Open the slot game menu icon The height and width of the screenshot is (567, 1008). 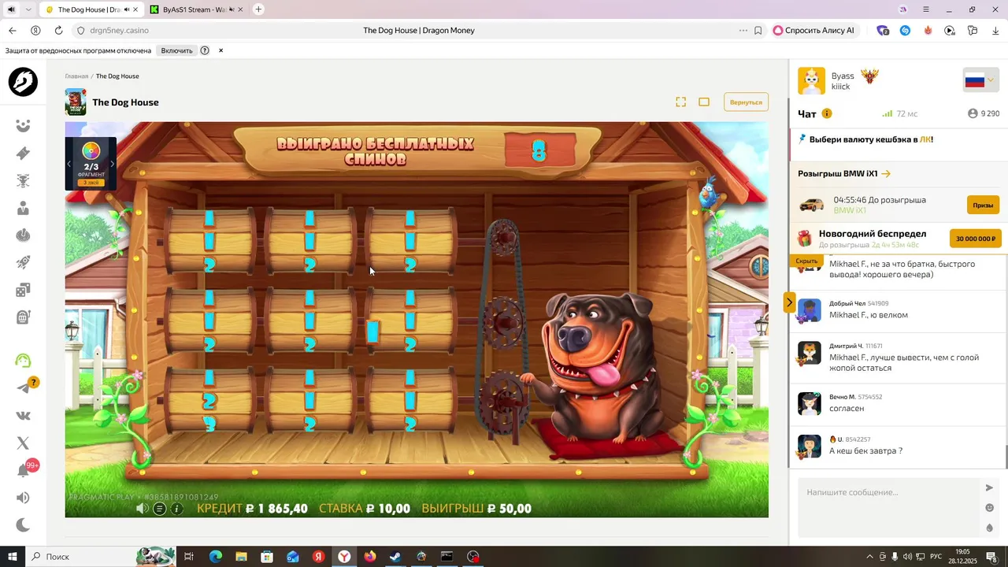(x=159, y=509)
